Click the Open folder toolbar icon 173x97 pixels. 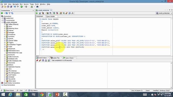point(5,7)
